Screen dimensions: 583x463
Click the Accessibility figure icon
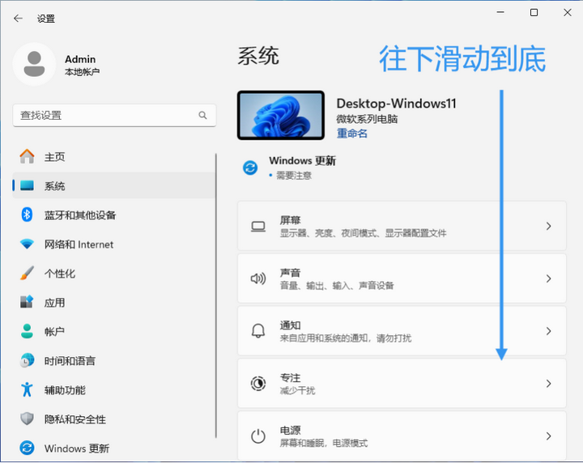[x=27, y=389]
